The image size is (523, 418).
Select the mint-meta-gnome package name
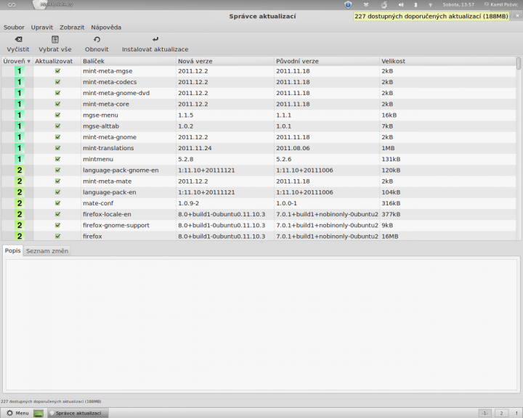pos(110,137)
